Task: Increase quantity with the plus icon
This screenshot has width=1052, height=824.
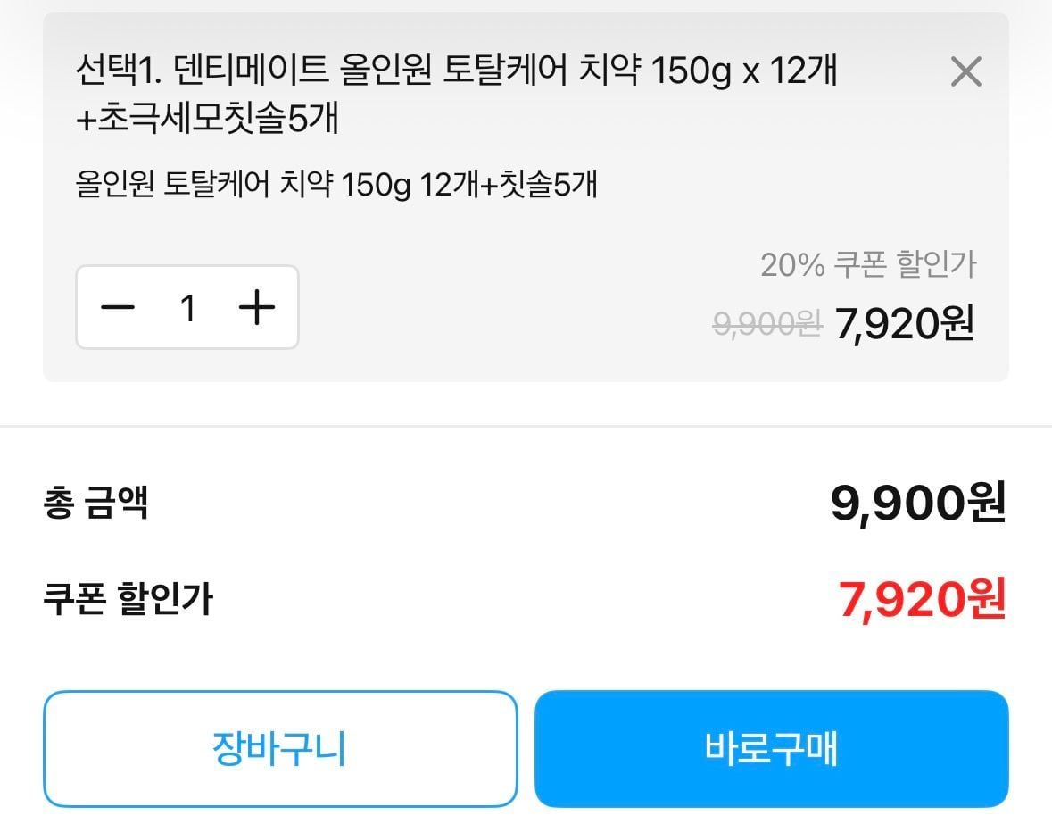Action: coord(257,308)
